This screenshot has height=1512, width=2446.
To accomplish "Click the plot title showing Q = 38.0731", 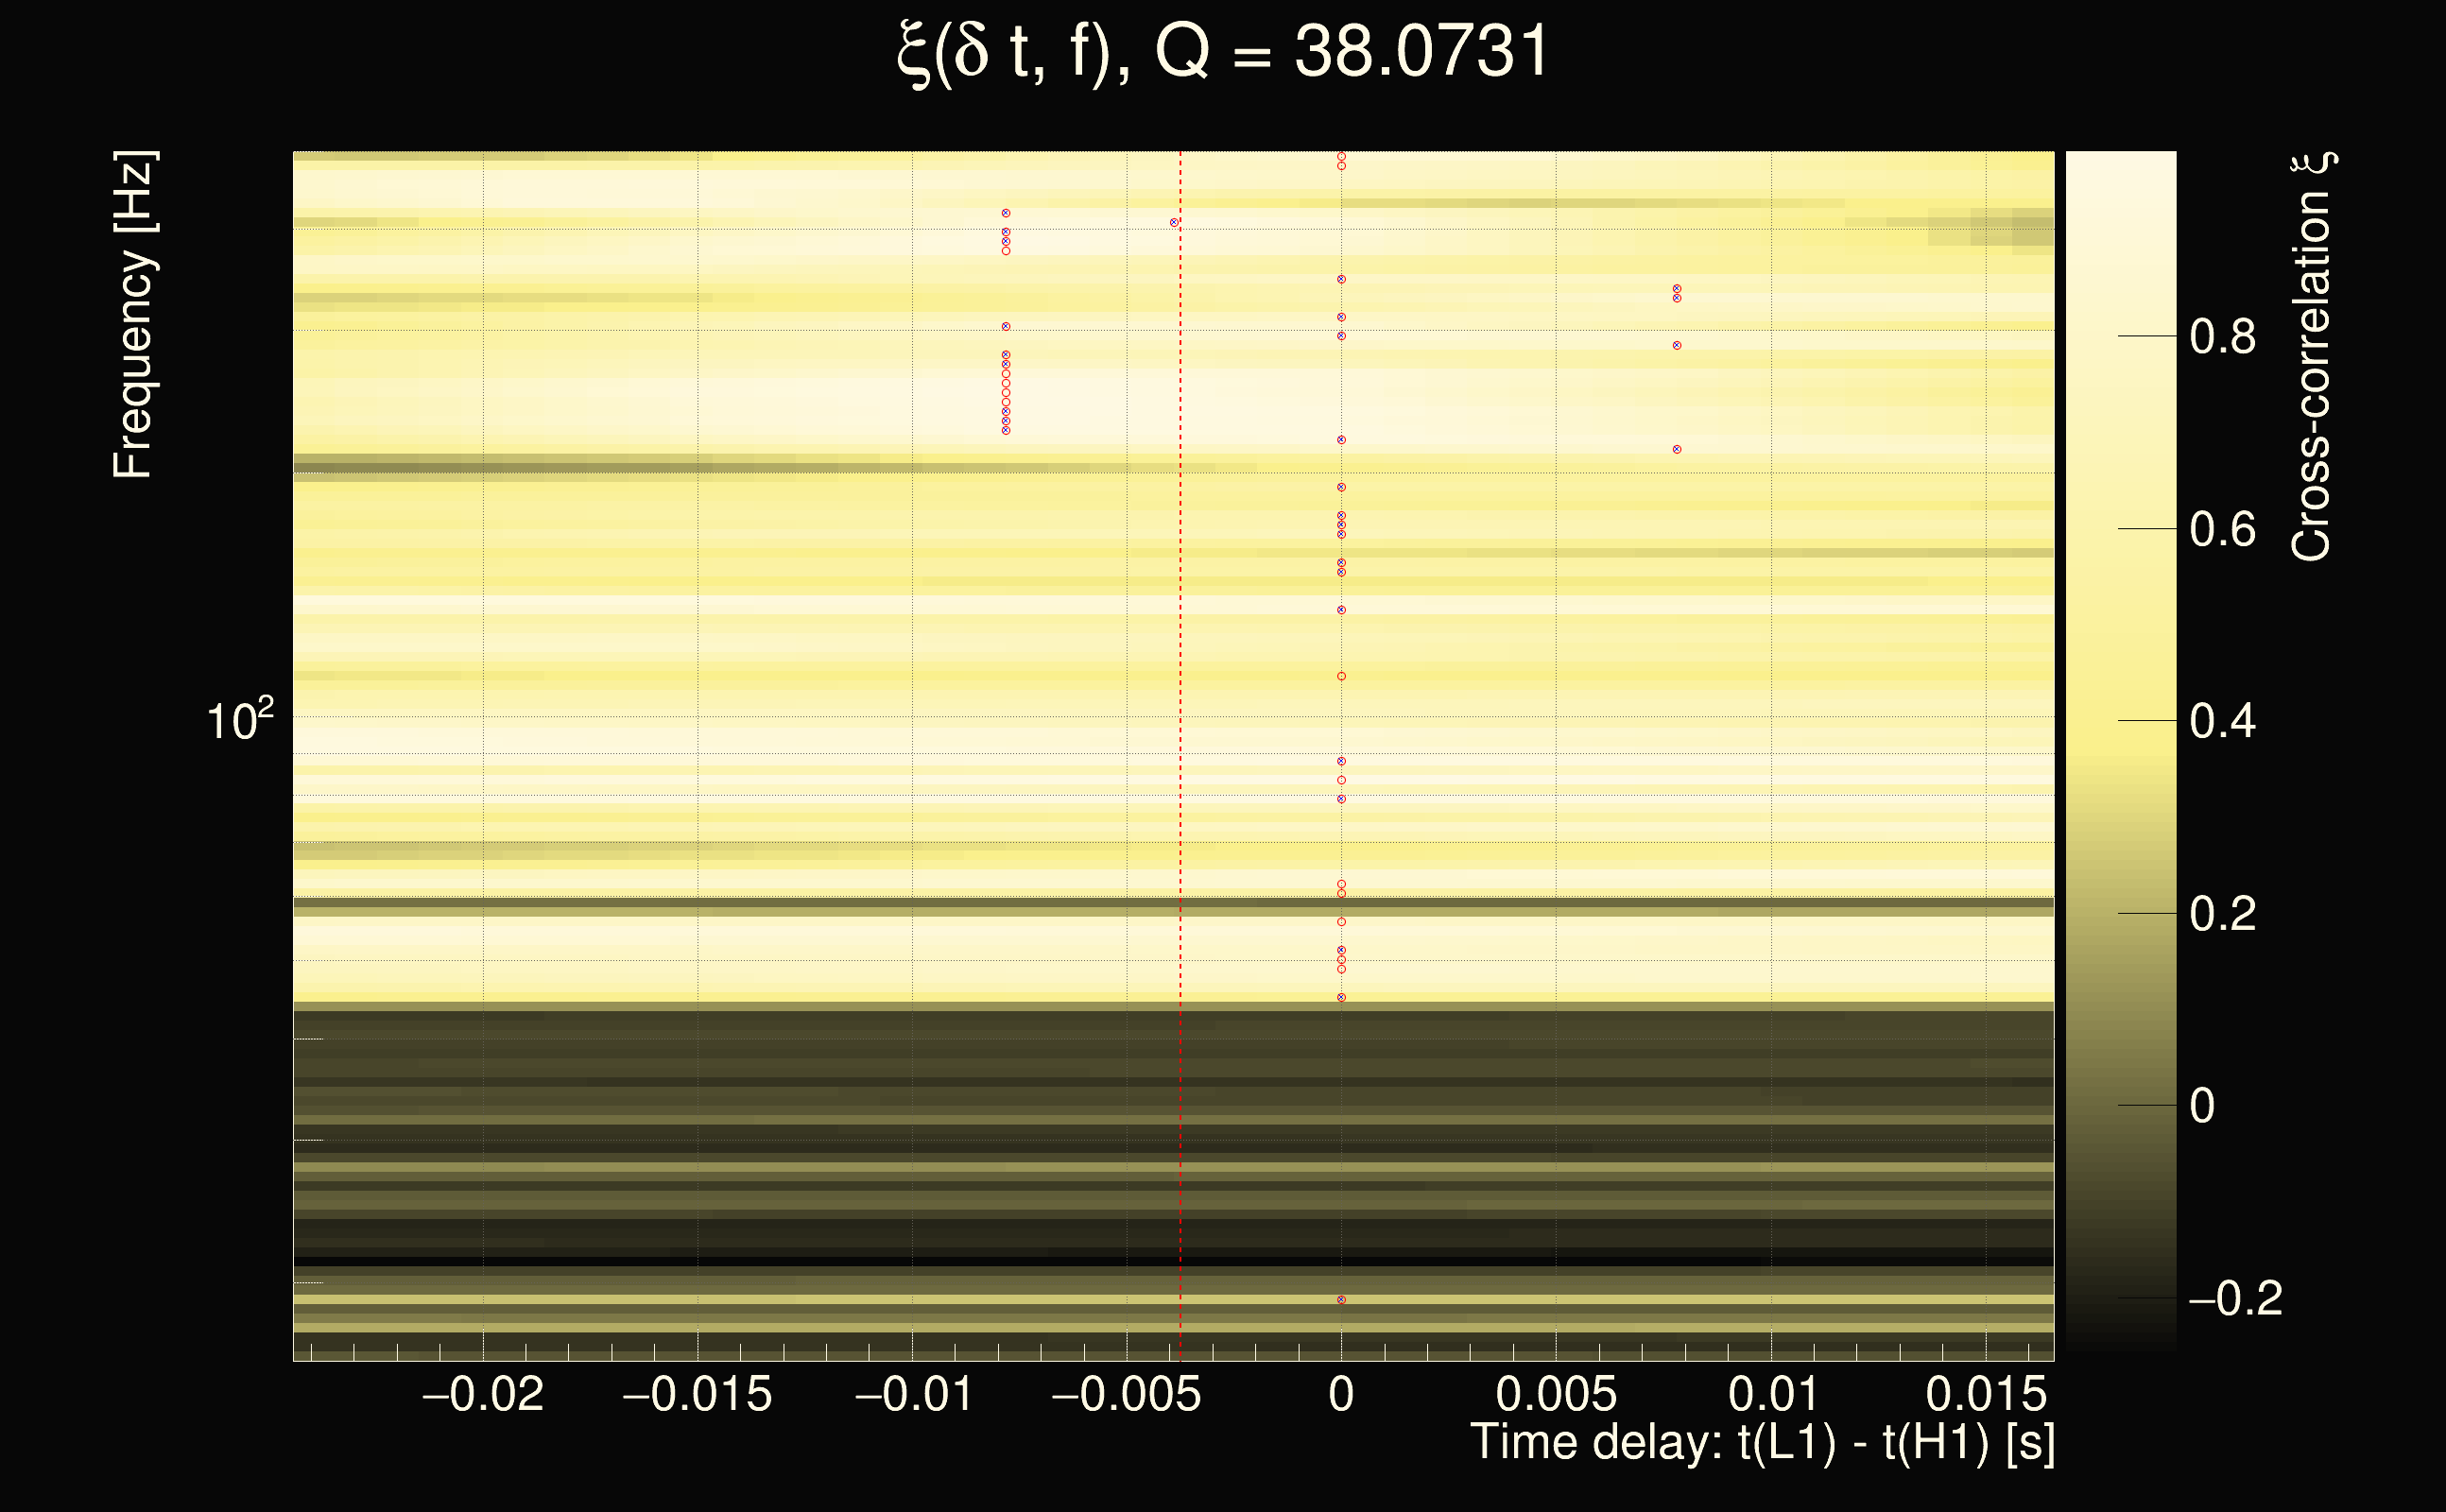I will (1222, 52).
